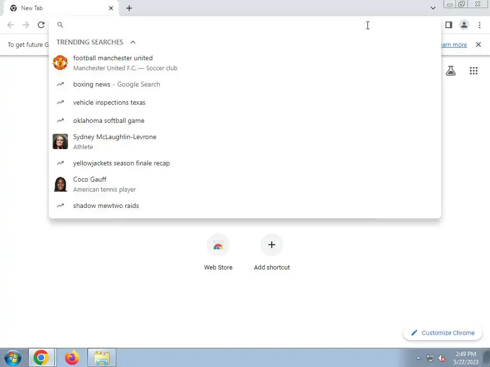The height and width of the screenshot is (367, 490).
Task: Launch Firefox from the taskbar
Action: pos(72,357)
